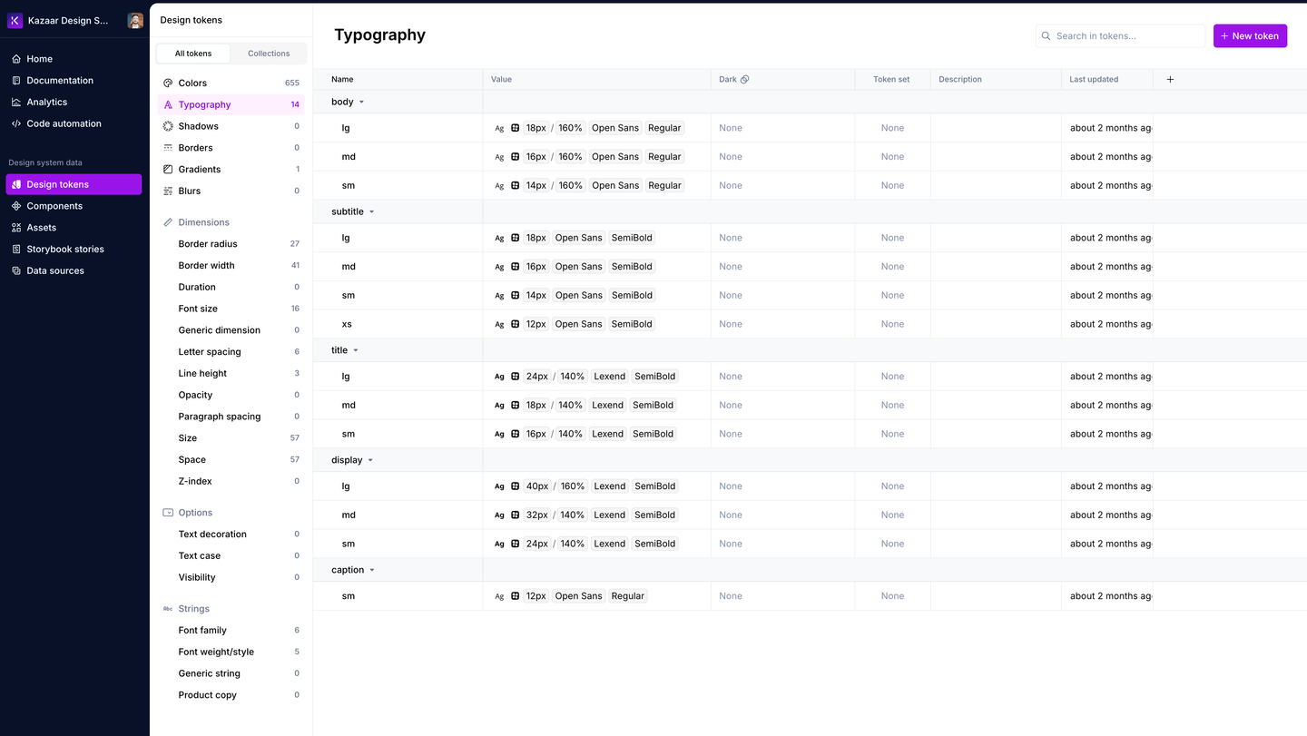Click the Components icon in sidebar
This screenshot has width=1307, height=736.
(x=16, y=206)
